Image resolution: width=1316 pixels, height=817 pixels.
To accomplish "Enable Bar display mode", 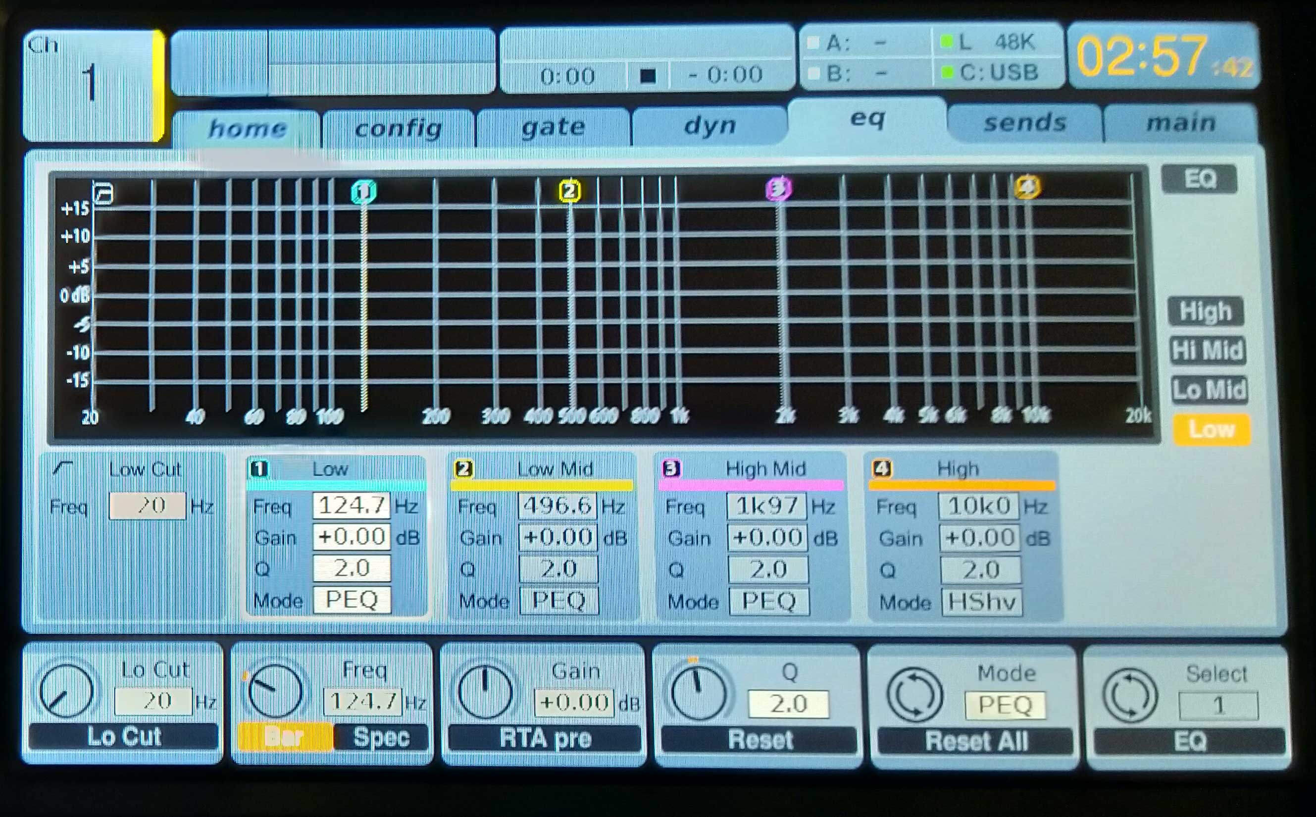I will [285, 737].
